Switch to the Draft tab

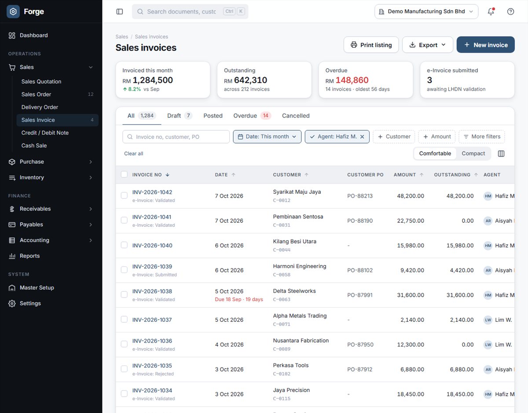click(x=180, y=116)
